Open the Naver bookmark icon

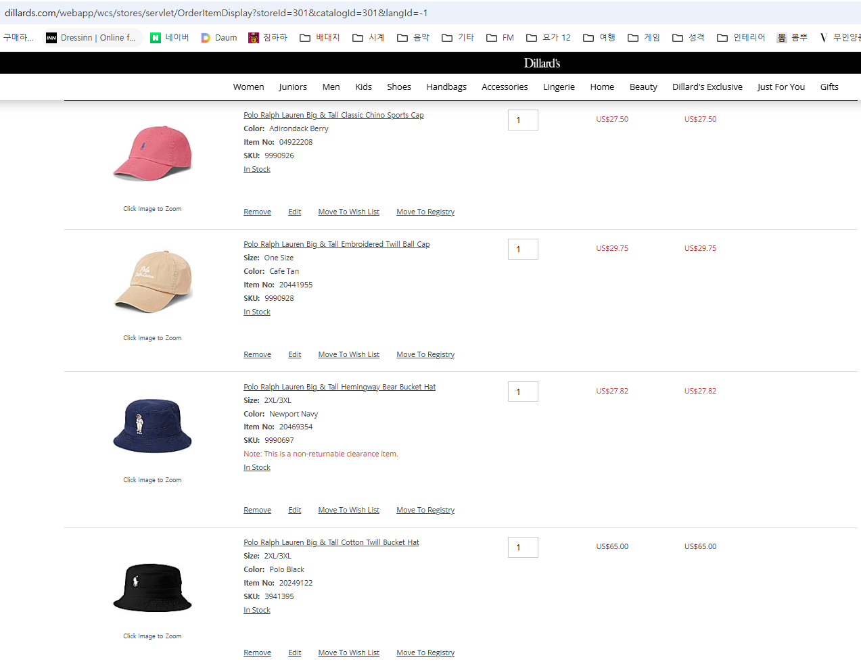[156, 38]
